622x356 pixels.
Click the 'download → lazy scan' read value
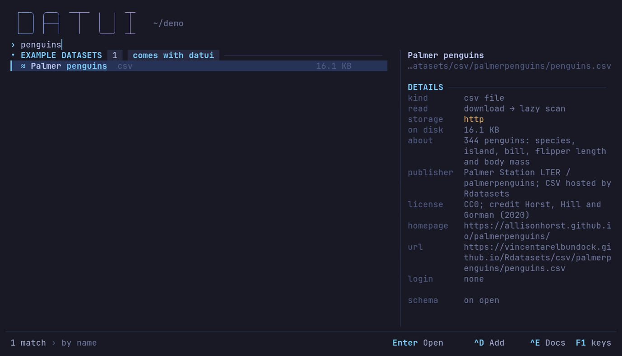514,108
